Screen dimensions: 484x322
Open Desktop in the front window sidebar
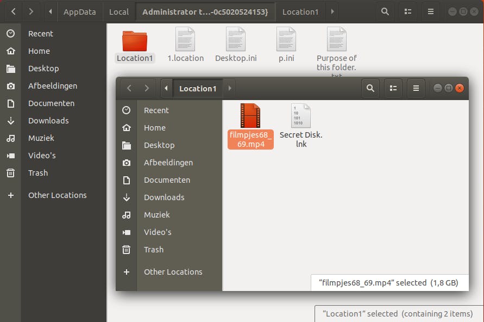[x=169, y=145]
